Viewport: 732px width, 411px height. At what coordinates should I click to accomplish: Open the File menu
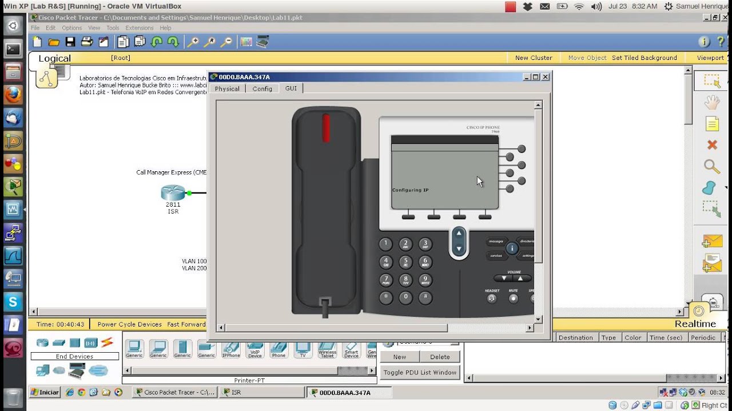(35, 27)
